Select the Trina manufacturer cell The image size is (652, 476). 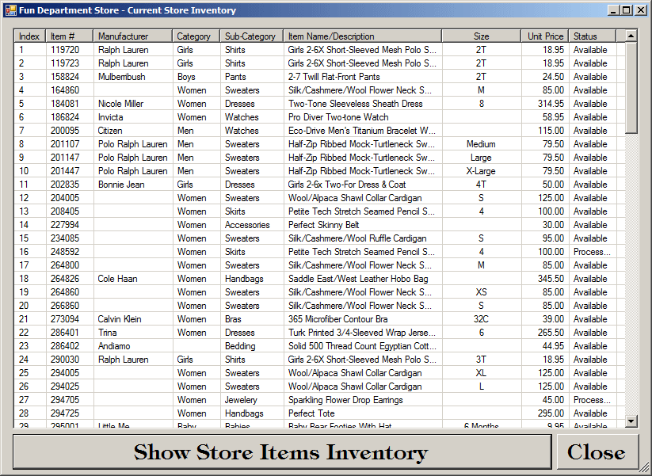pos(108,333)
